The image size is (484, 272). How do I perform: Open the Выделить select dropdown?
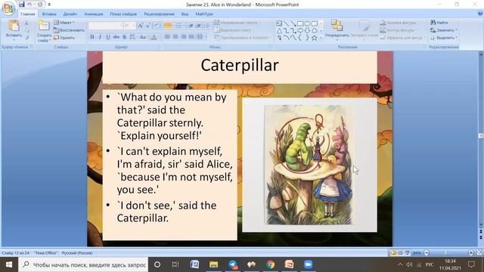pyautogui.click(x=444, y=38)
